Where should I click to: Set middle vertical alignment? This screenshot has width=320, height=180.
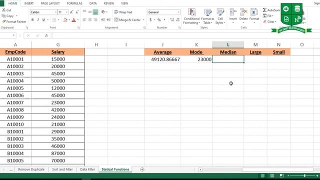90,12
